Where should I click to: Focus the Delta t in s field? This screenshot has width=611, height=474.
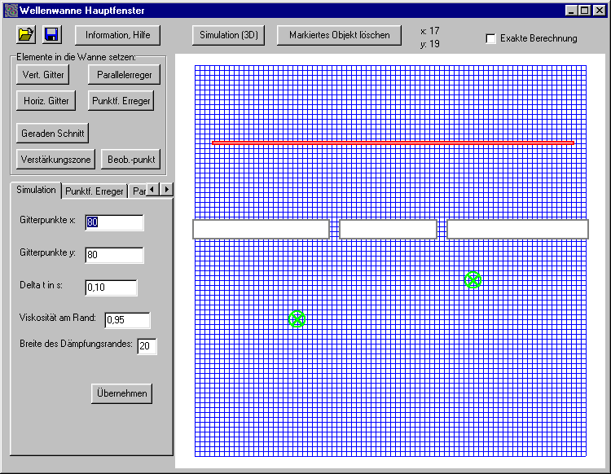click(x=111, y=287)
